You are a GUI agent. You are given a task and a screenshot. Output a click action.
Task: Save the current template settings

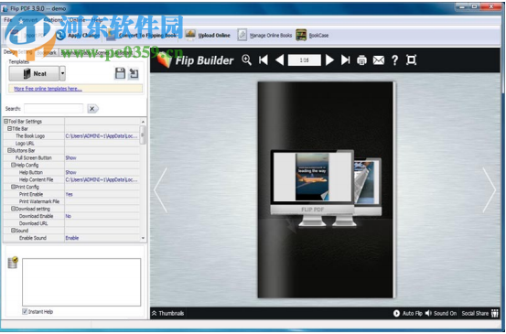120,73
